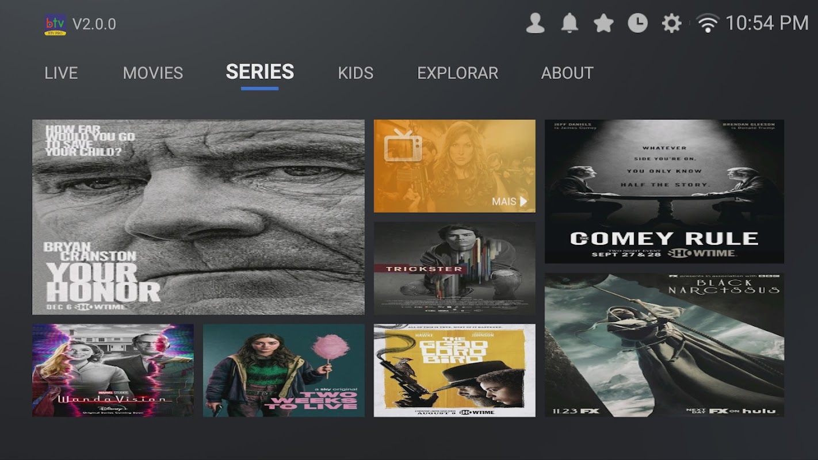Open the ABOUT tab
Image resolution: width=818 pixels, height=460 pixels.
tap(567, 73)
